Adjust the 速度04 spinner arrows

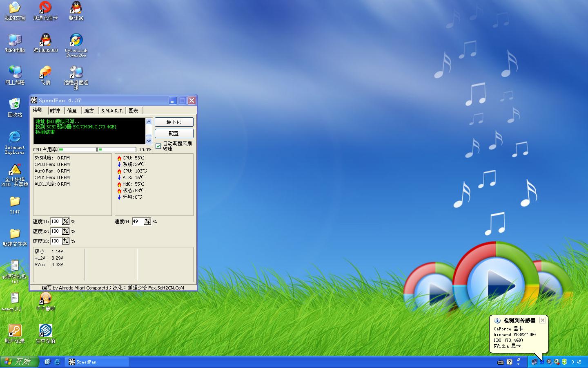(147, 221)
